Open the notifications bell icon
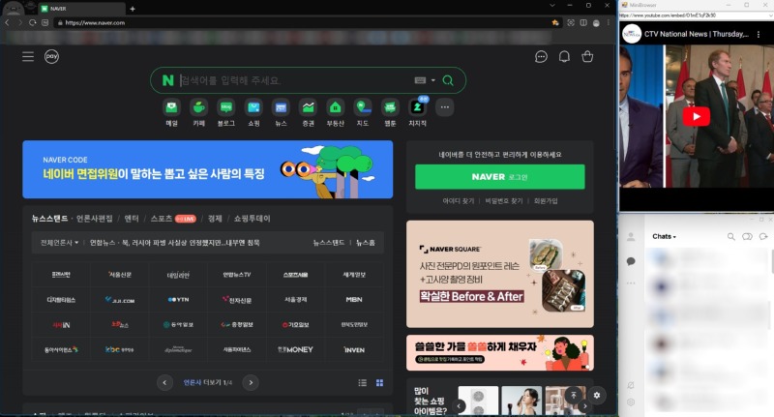774x417 pixels. pyautogui.click(x=564, y=56)
